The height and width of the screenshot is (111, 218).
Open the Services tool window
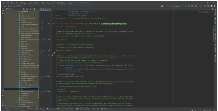(61, 109)
